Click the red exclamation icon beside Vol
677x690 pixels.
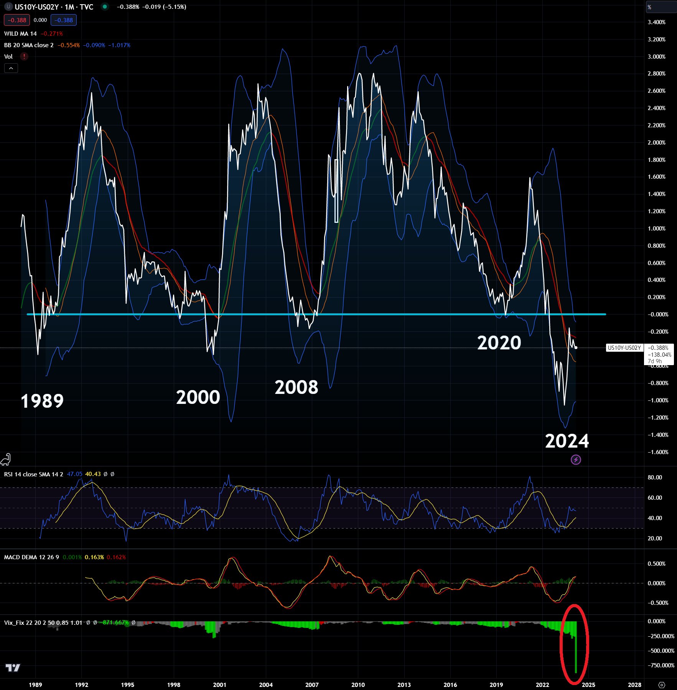[x=24, y=57]
